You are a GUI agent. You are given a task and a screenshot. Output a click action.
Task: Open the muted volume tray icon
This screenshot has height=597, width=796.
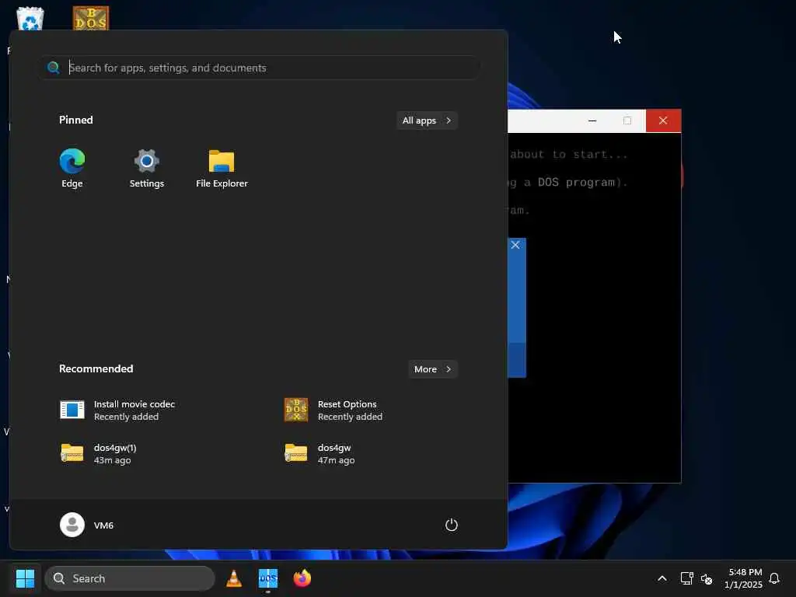click(x=706, y=578)
